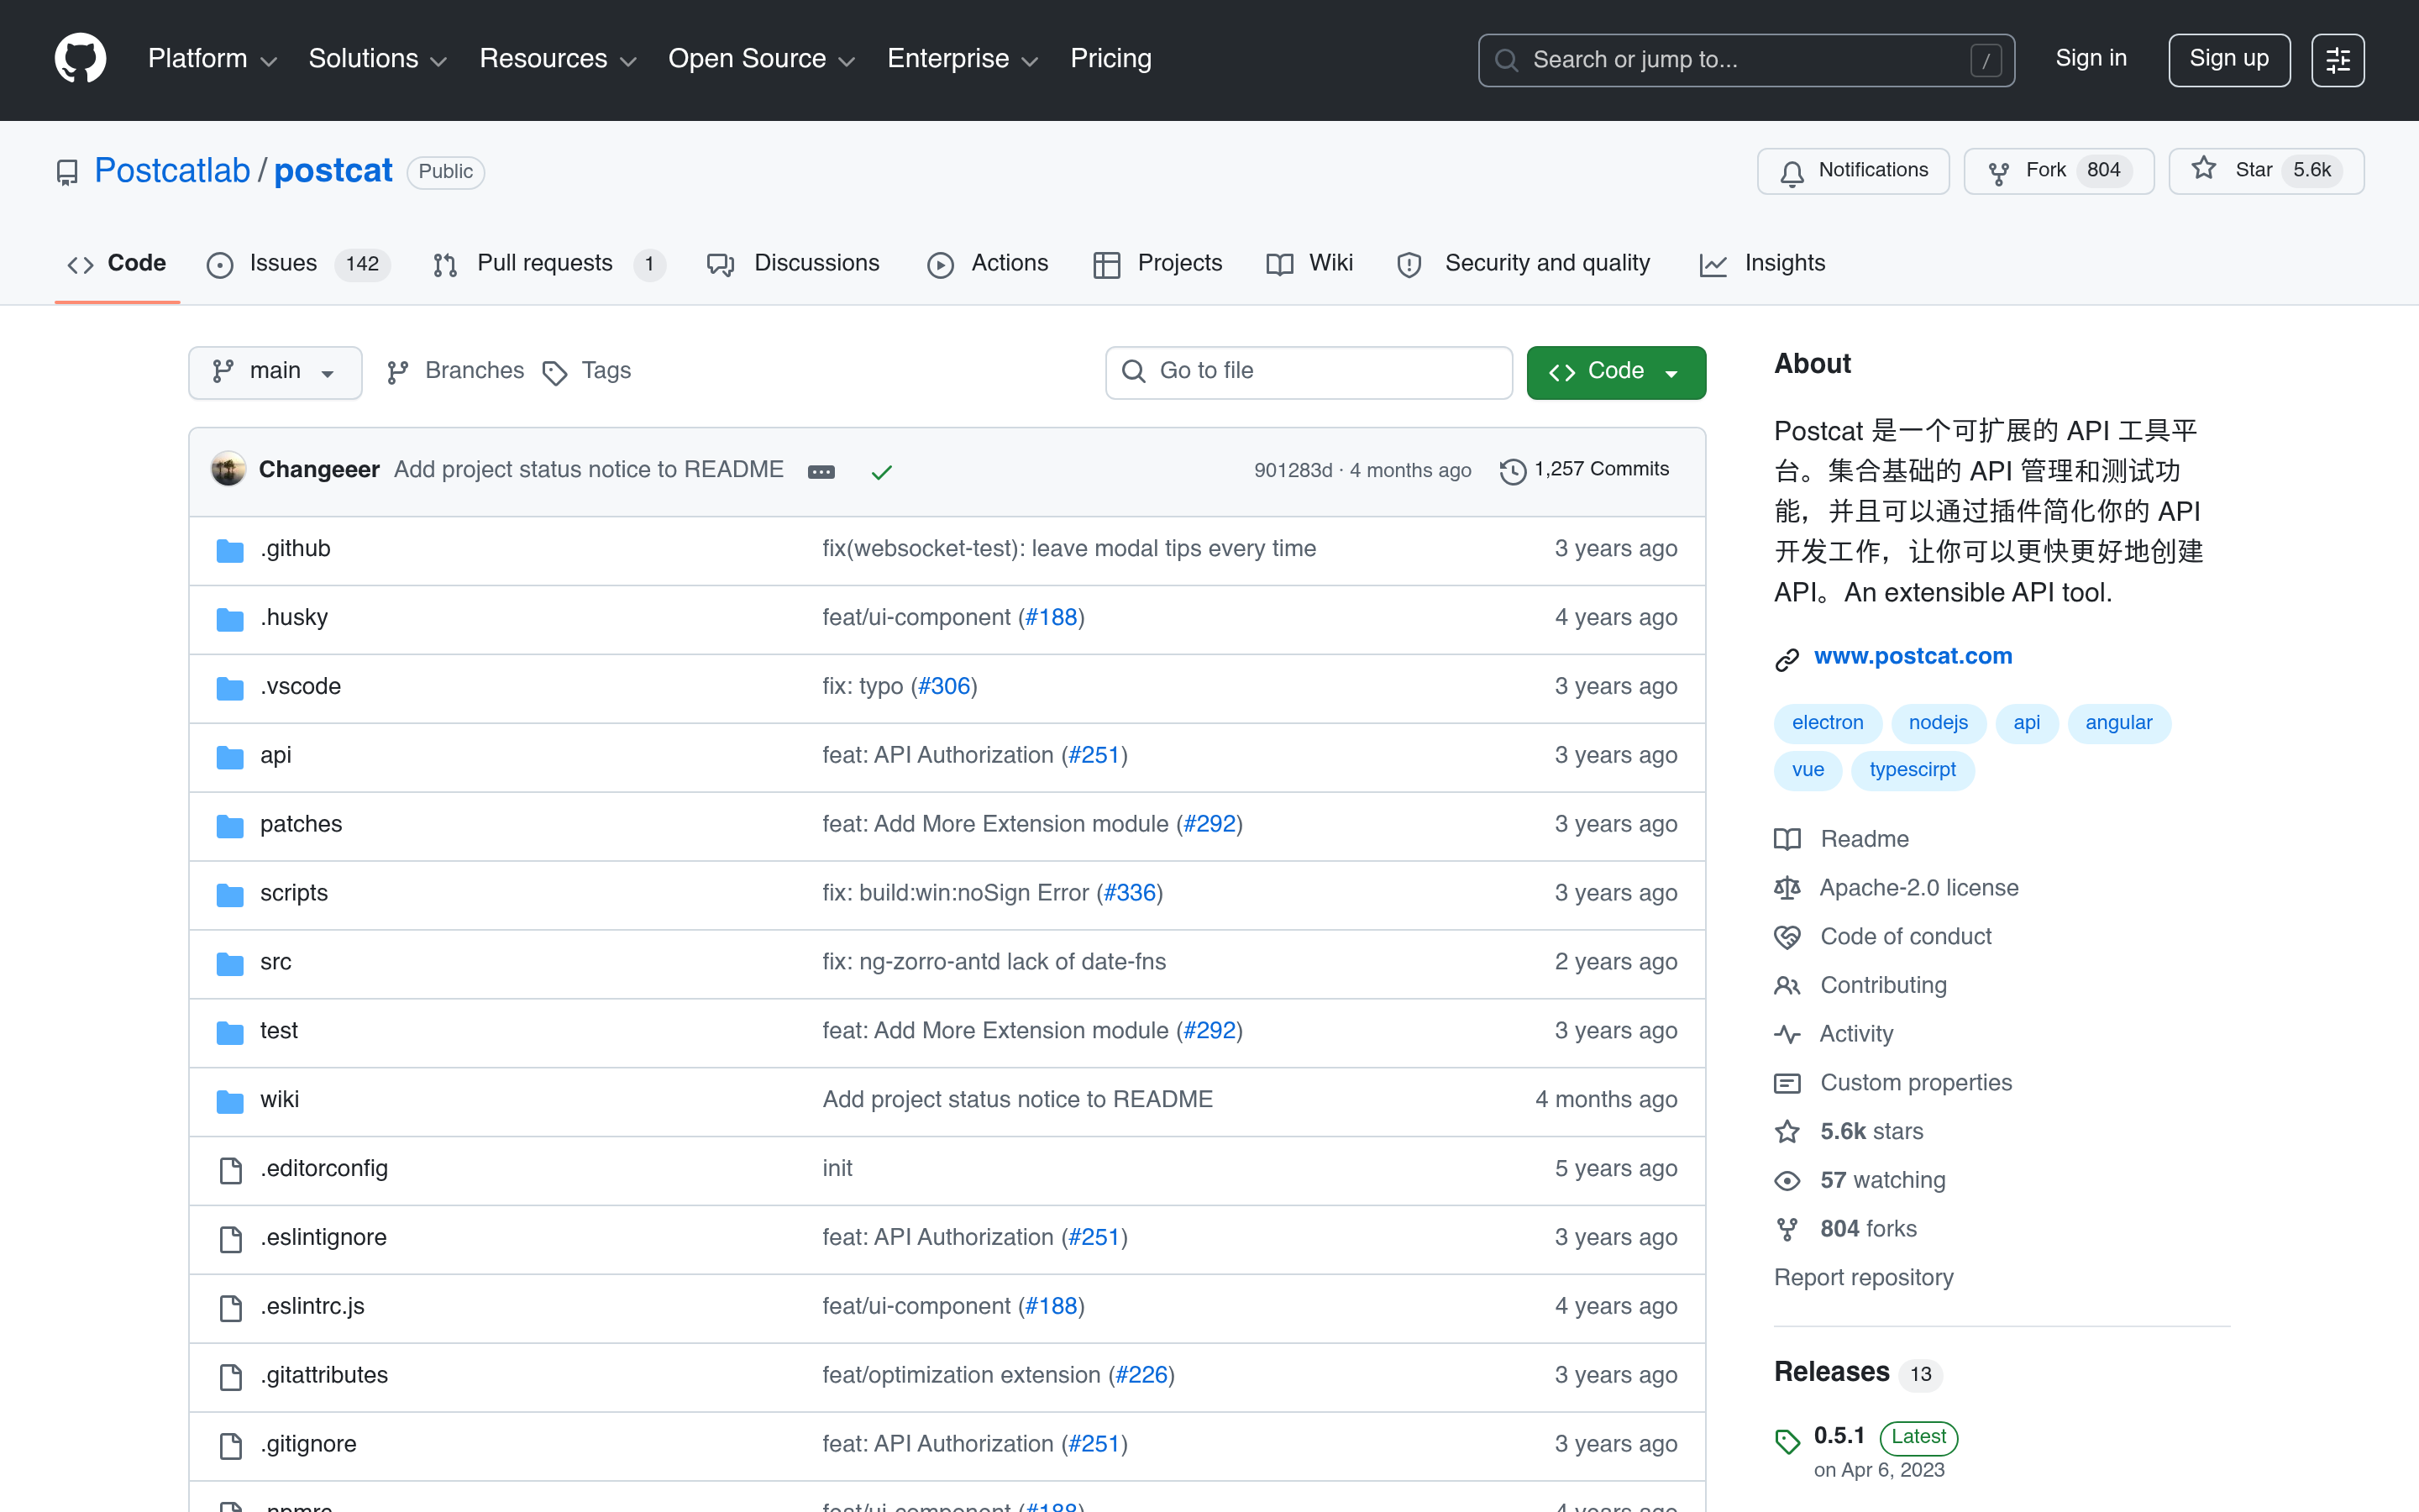This screenshot has width=2419, height=1512.
Task: Click the Sign in link
Action: click(2090, 59)
